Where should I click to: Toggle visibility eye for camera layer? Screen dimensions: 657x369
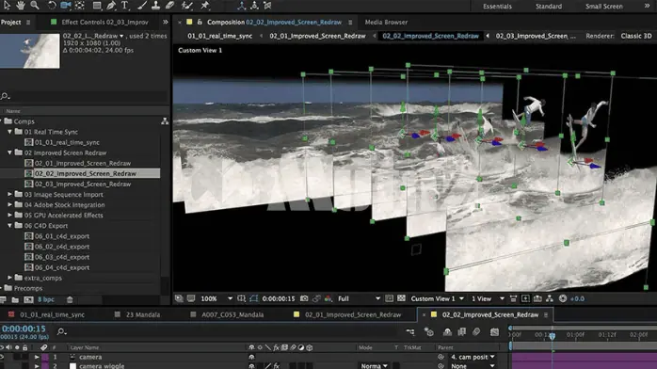pos(2,357)
